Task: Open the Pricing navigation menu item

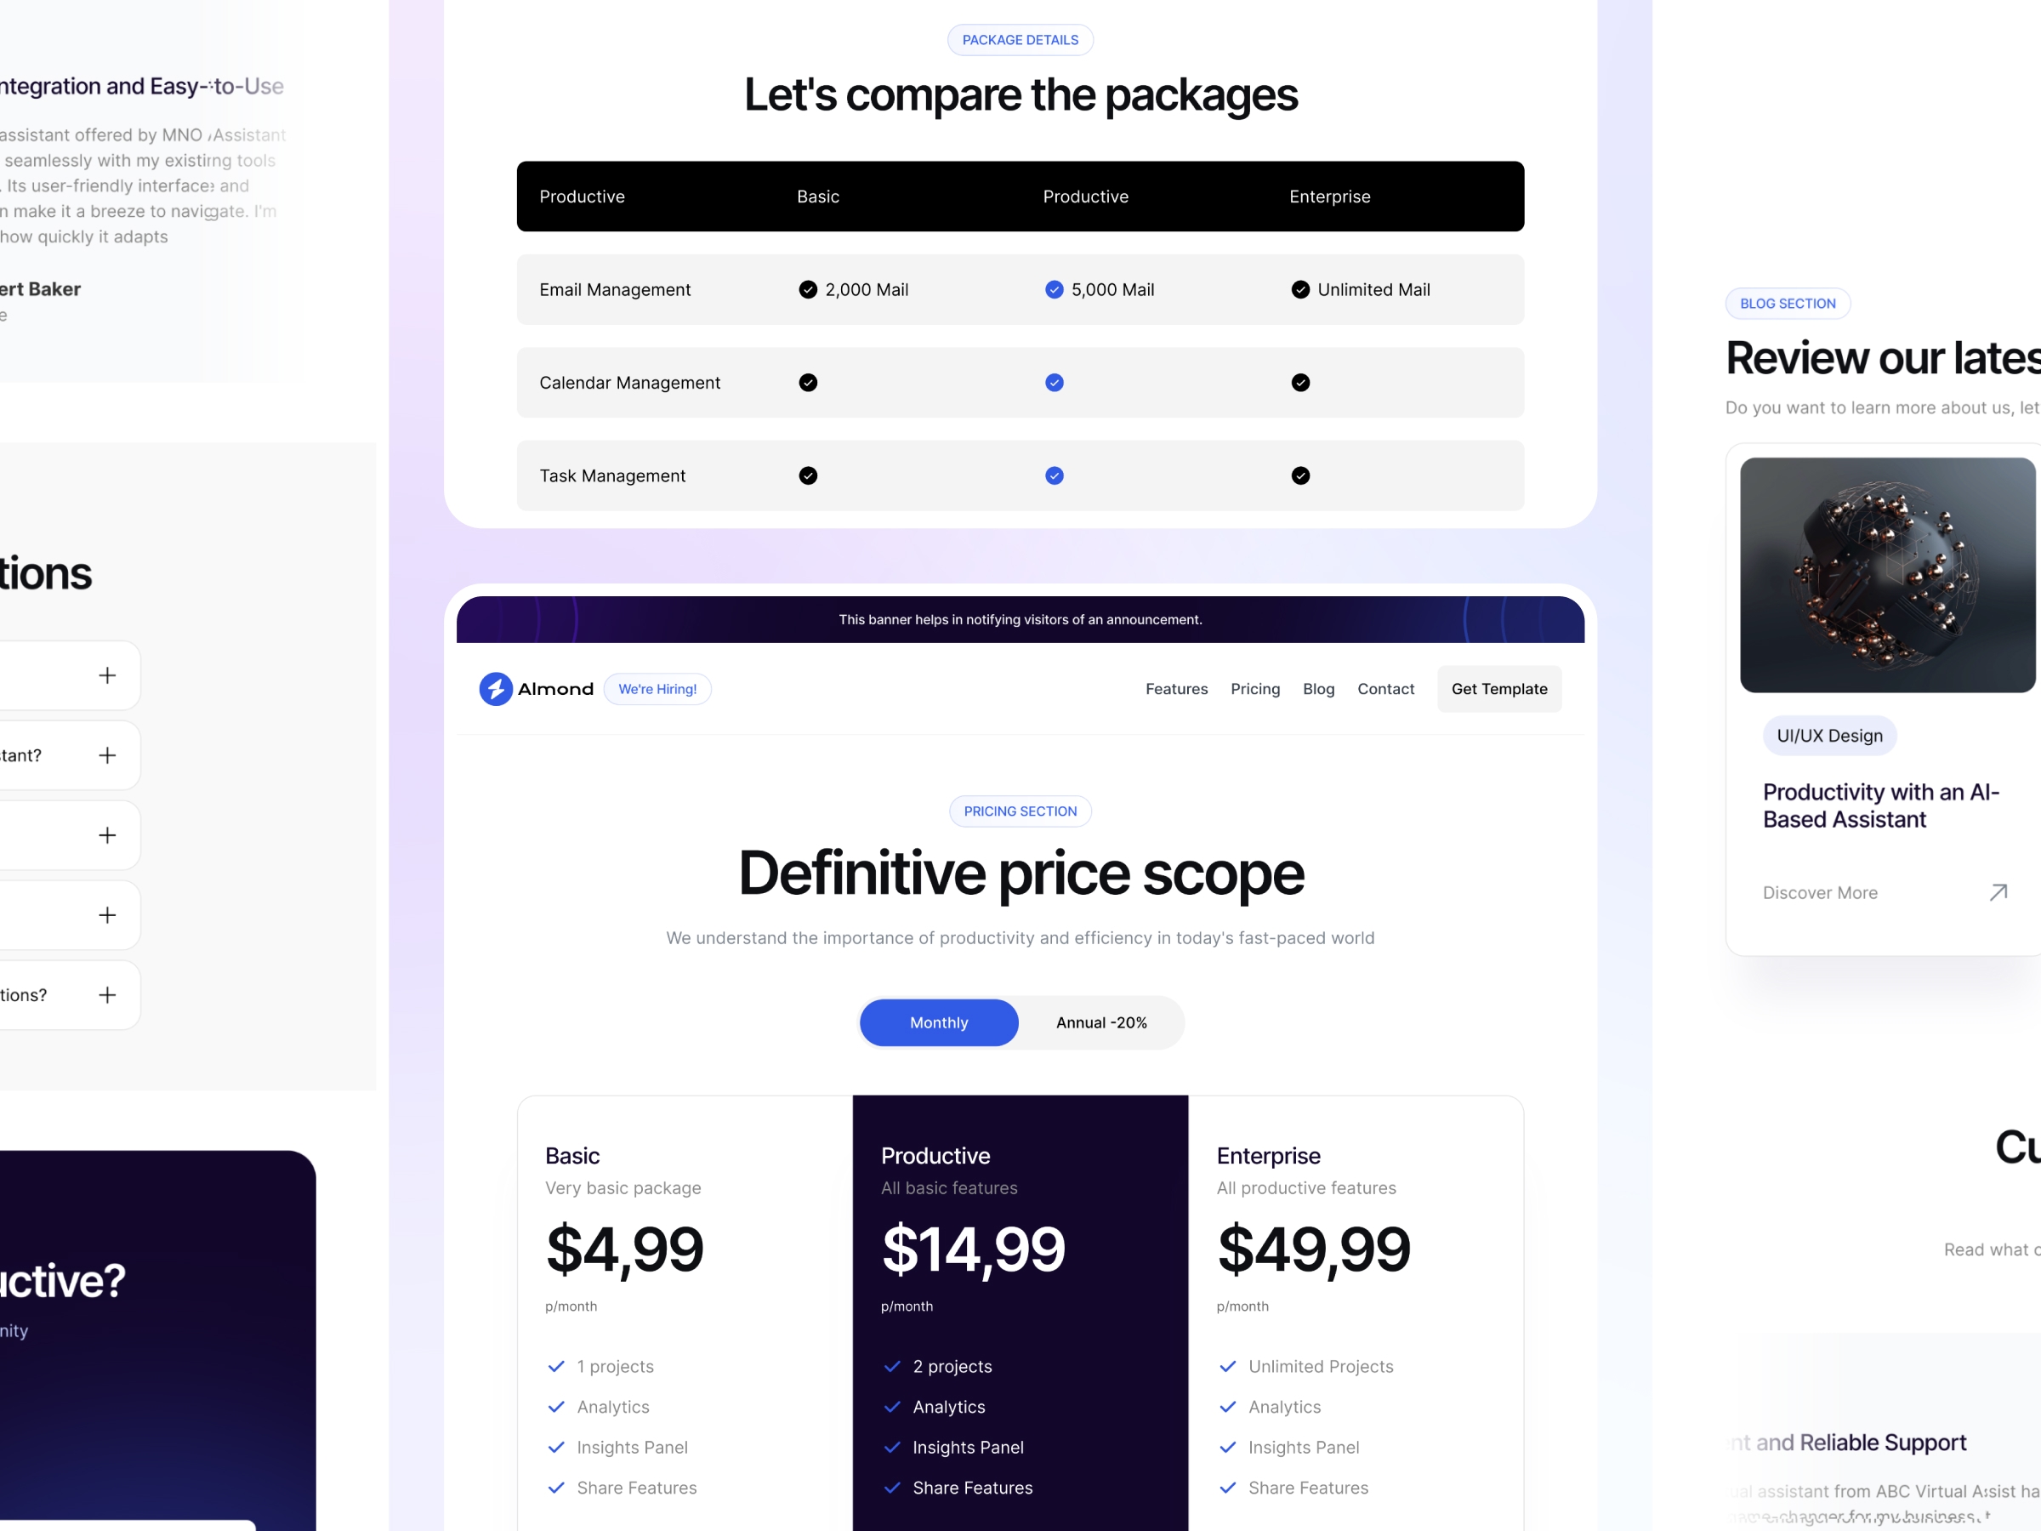Action: click(1254, 688)
